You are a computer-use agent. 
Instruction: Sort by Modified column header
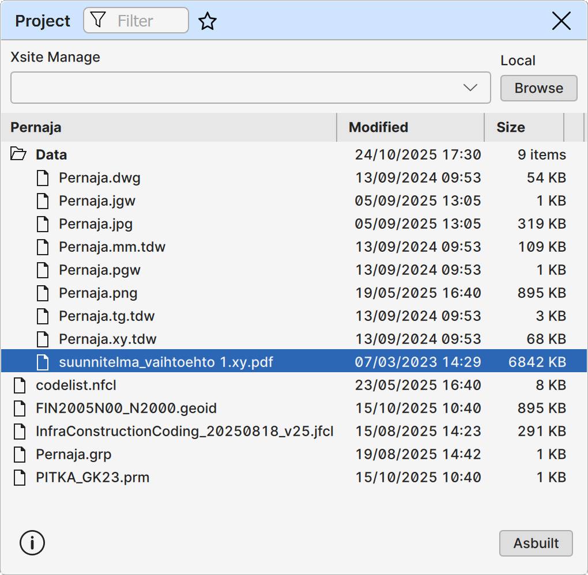378,127
